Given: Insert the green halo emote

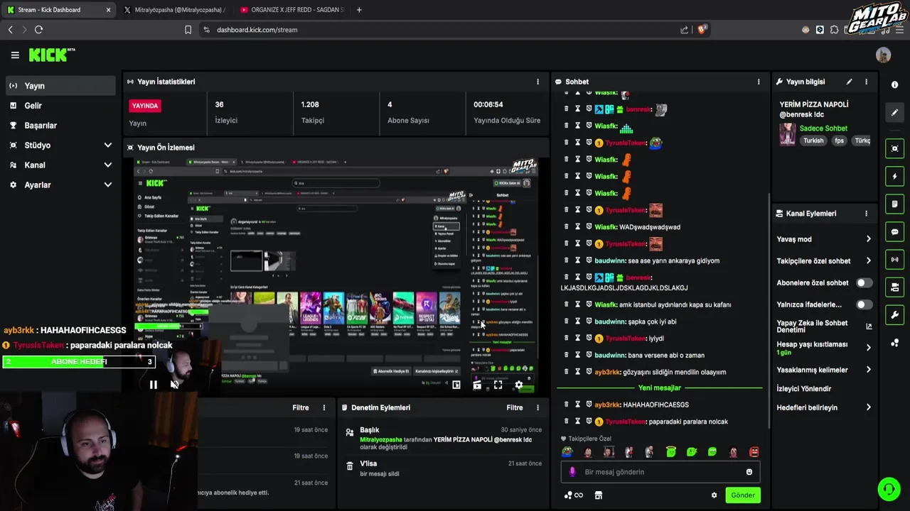Looking at the screenshot, I should [670, 452].
